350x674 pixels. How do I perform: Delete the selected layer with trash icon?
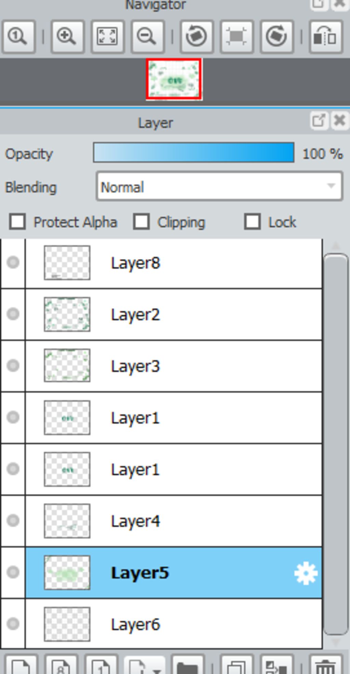click(326, 665)
